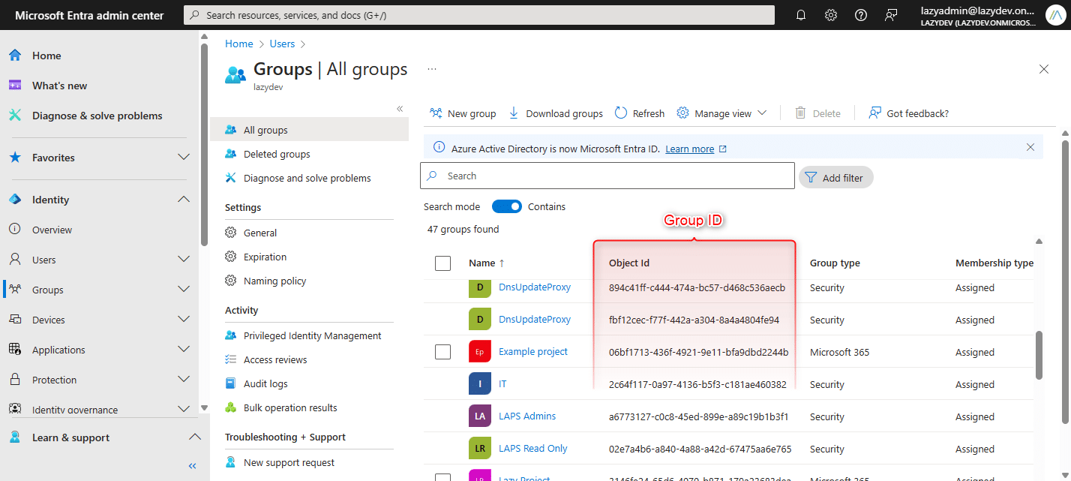Click the New group toolbar button
1071x481 pixels.
point(463,113)
